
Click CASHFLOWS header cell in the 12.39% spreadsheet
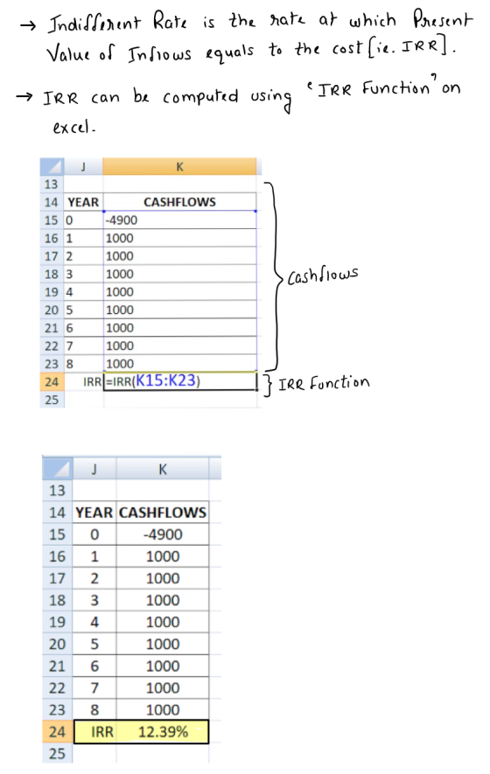click(x=163, y=513)
